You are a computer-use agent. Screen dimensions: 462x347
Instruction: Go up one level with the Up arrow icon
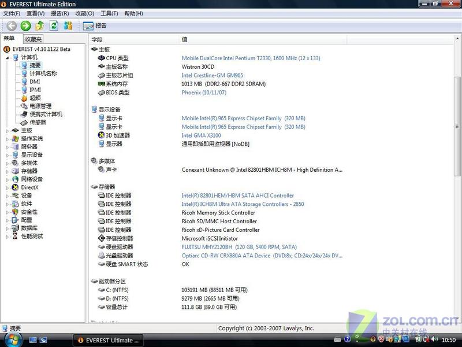40,26
